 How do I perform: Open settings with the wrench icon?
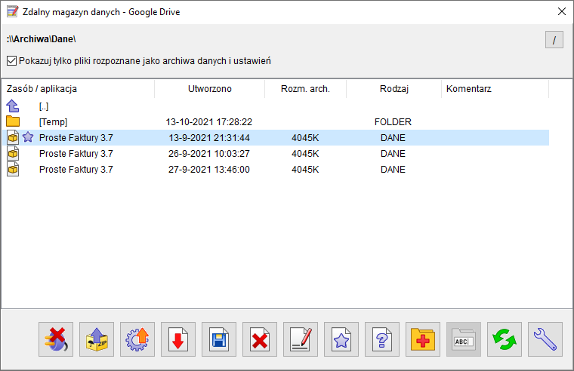pyautogui.click(x=545, y=339)
